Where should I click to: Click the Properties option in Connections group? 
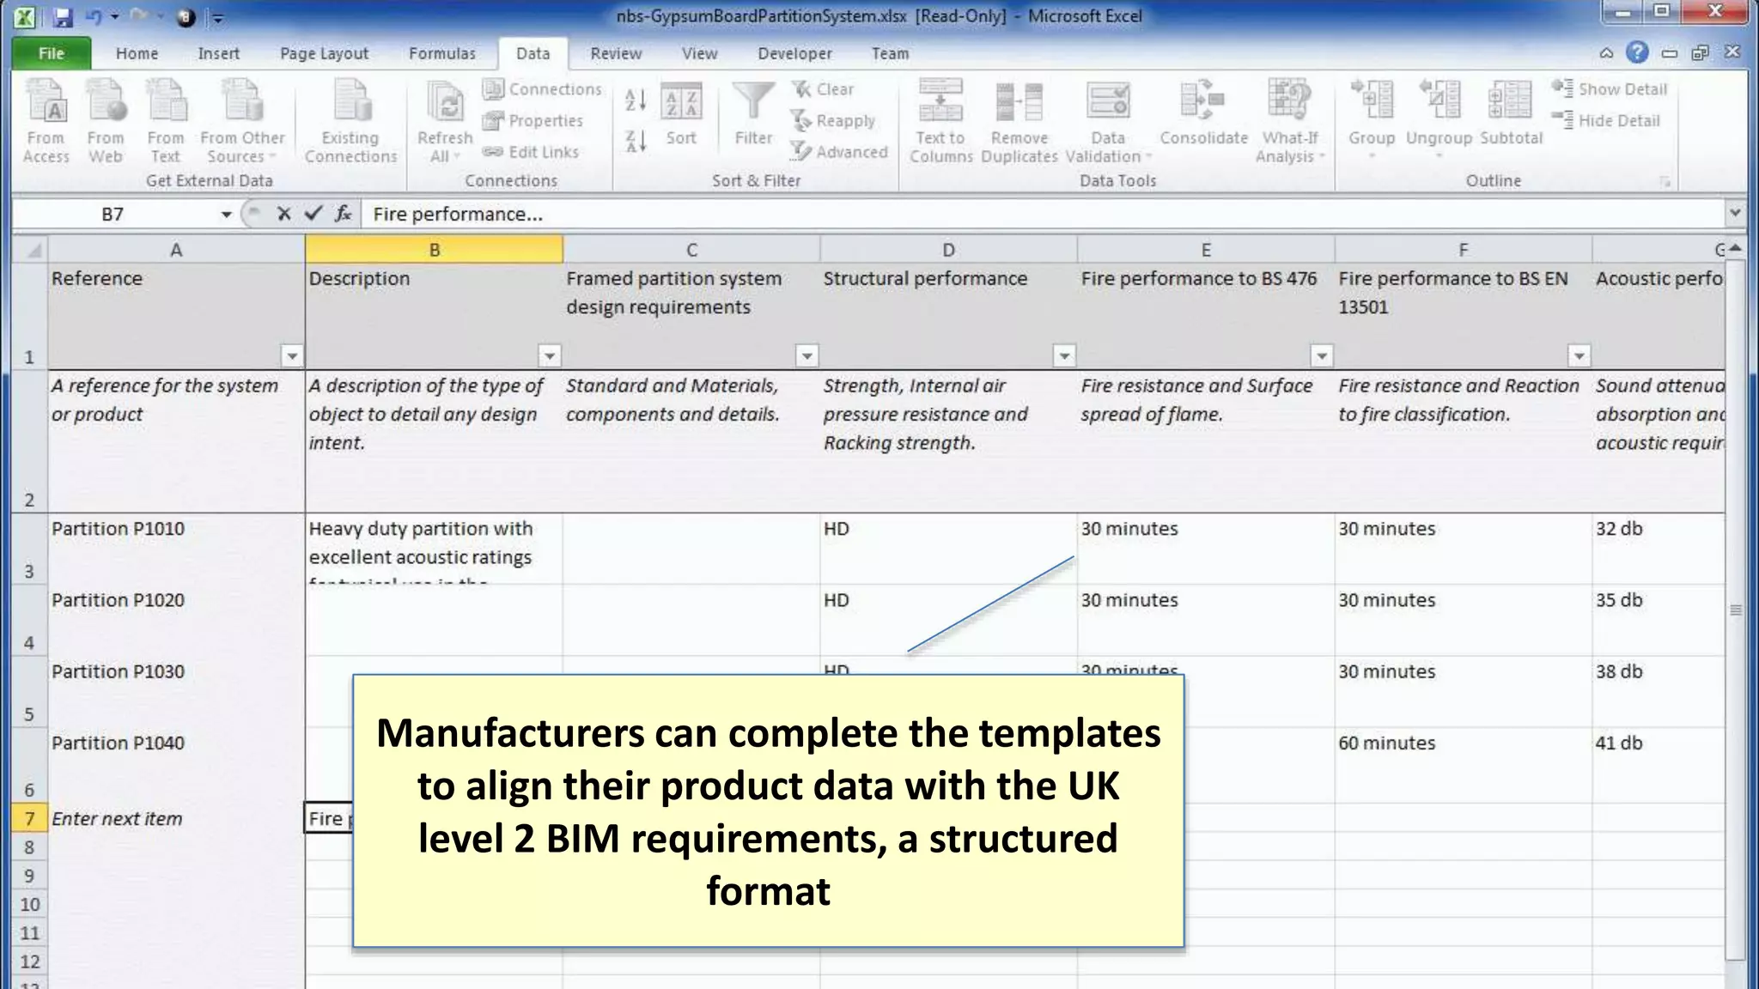coord(533,121)
